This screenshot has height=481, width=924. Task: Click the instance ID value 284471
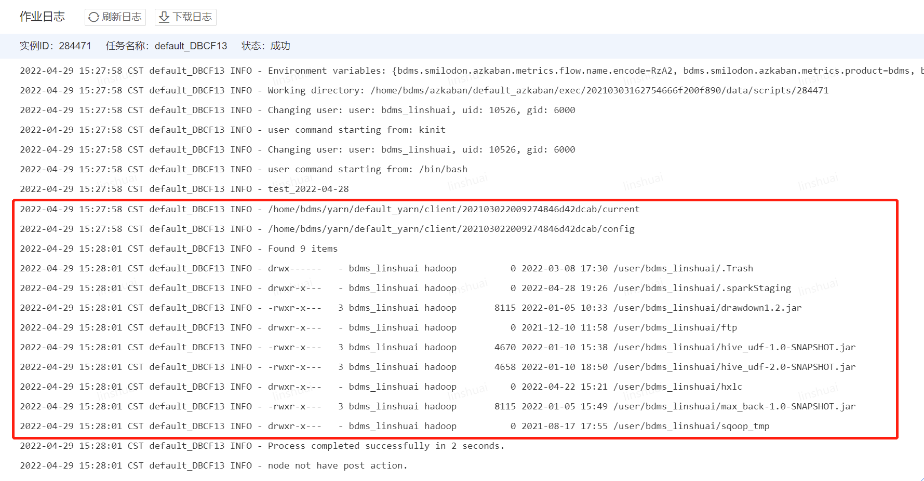click(76, 46)
